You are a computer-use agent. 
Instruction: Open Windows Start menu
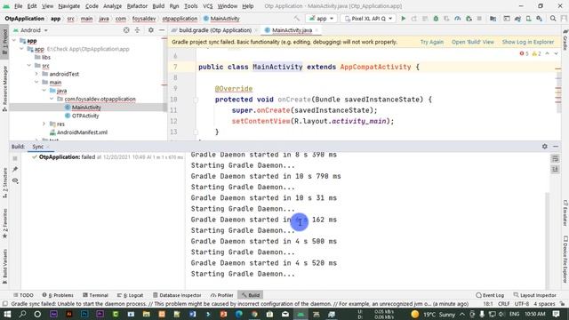pos(7,314)
